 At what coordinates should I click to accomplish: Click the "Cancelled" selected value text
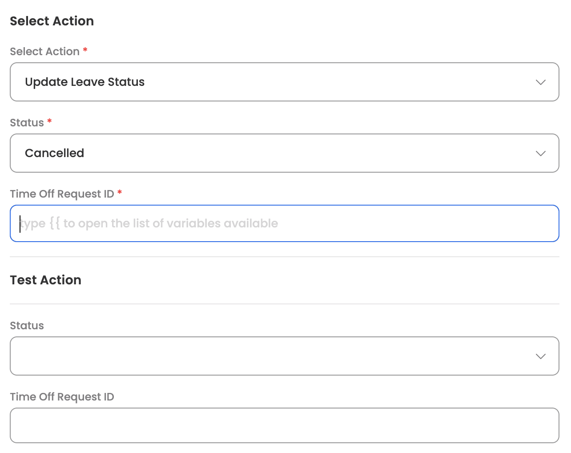tap(54, 153)
